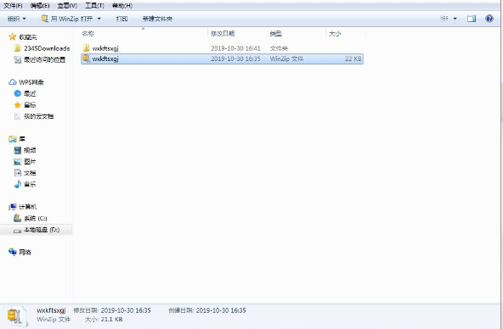Open 本地磁盘 (D:)
This screenshot has width=503, height=329.
42,230
